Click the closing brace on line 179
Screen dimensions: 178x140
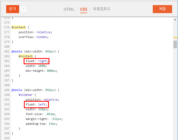13,42
